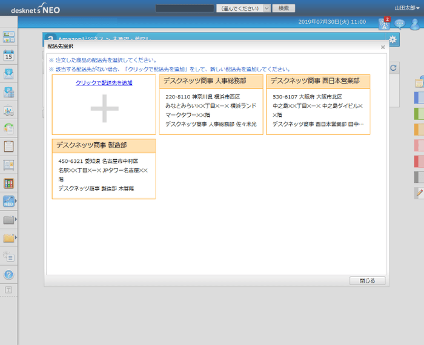Expand the NEO sidebar menu
Viewport: 424px width, 345px height.
[x=9, y=202]
